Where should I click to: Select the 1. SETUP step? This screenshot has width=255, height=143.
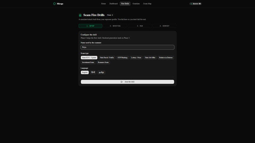pyautogui.click(x=90, y=26)
